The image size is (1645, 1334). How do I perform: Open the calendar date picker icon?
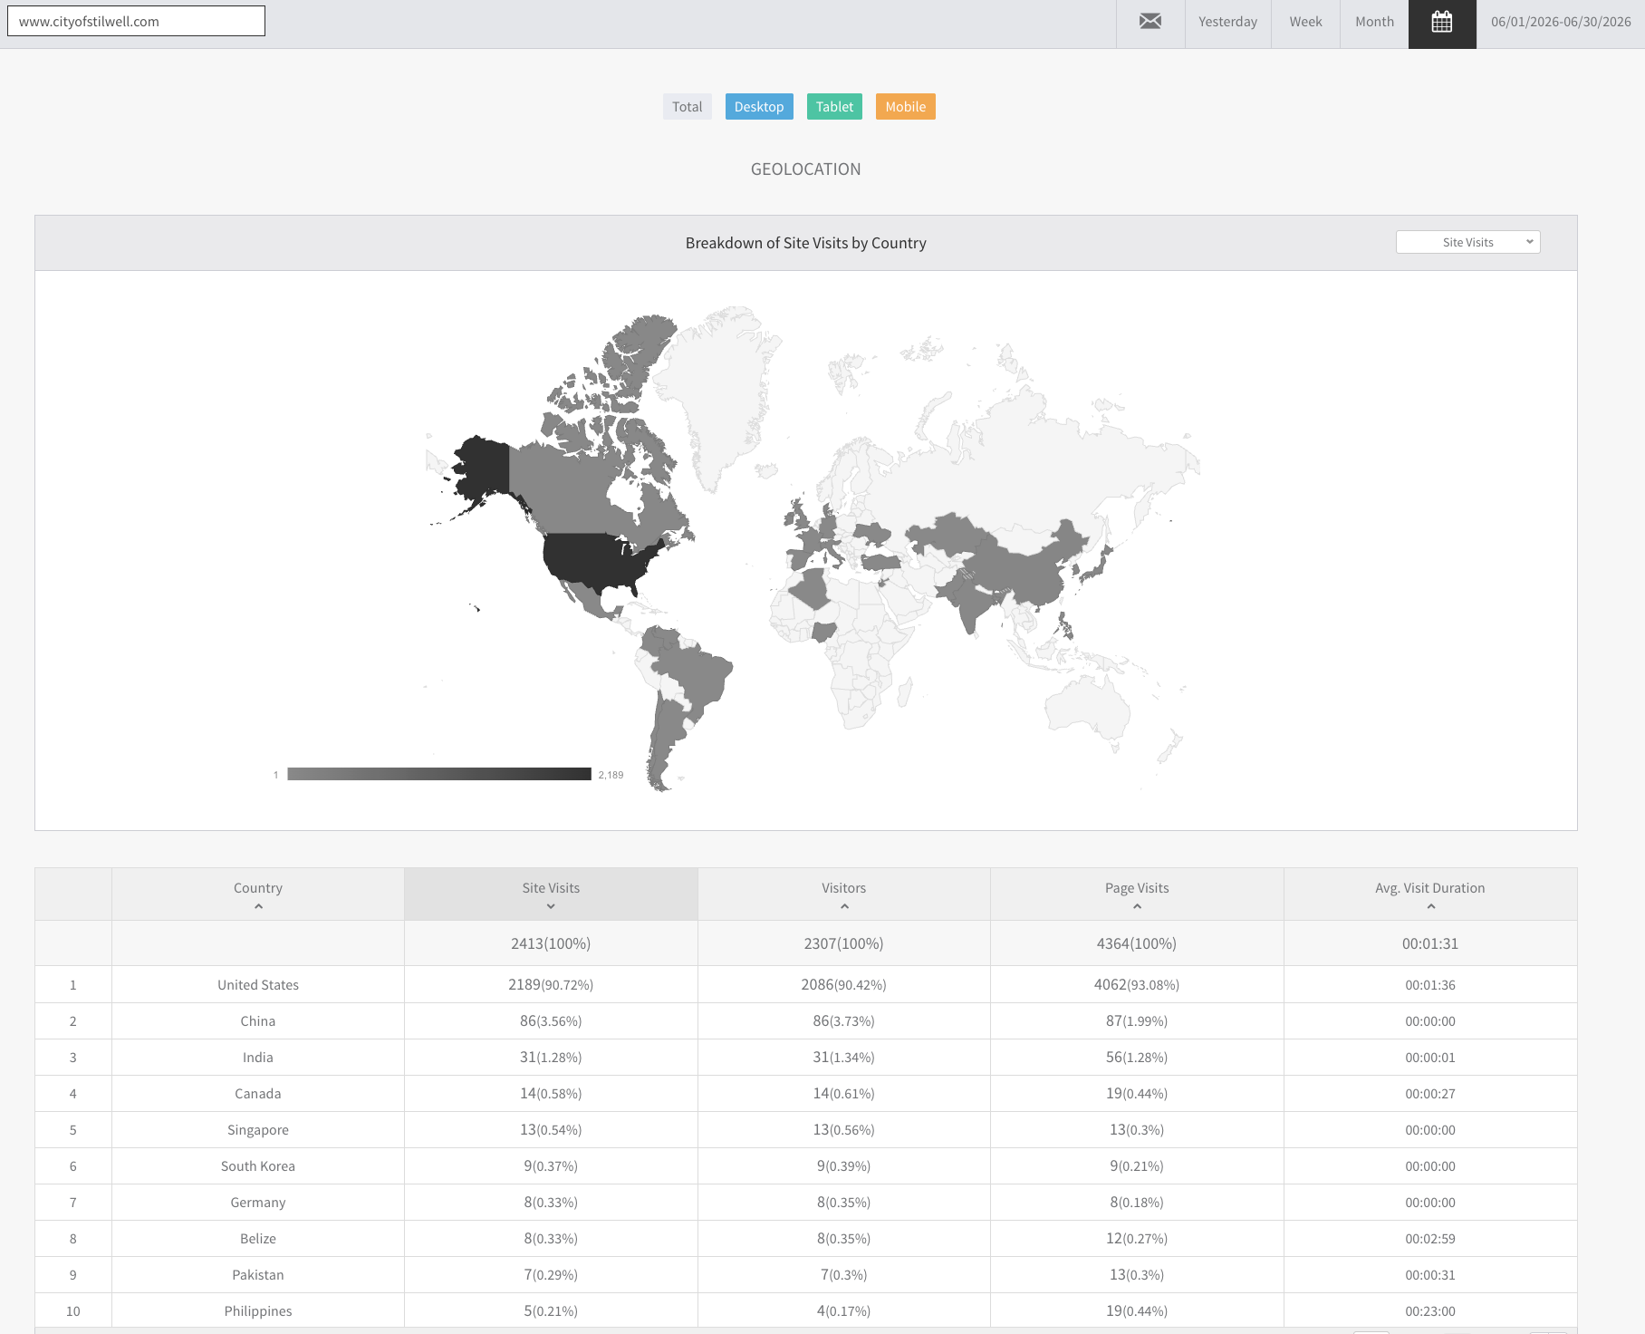tap(1442, 22)
